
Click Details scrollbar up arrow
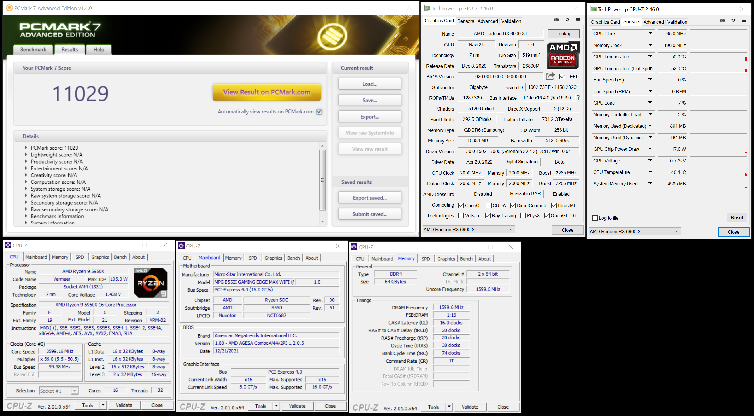pyautogui.click(x=322, y=146)
